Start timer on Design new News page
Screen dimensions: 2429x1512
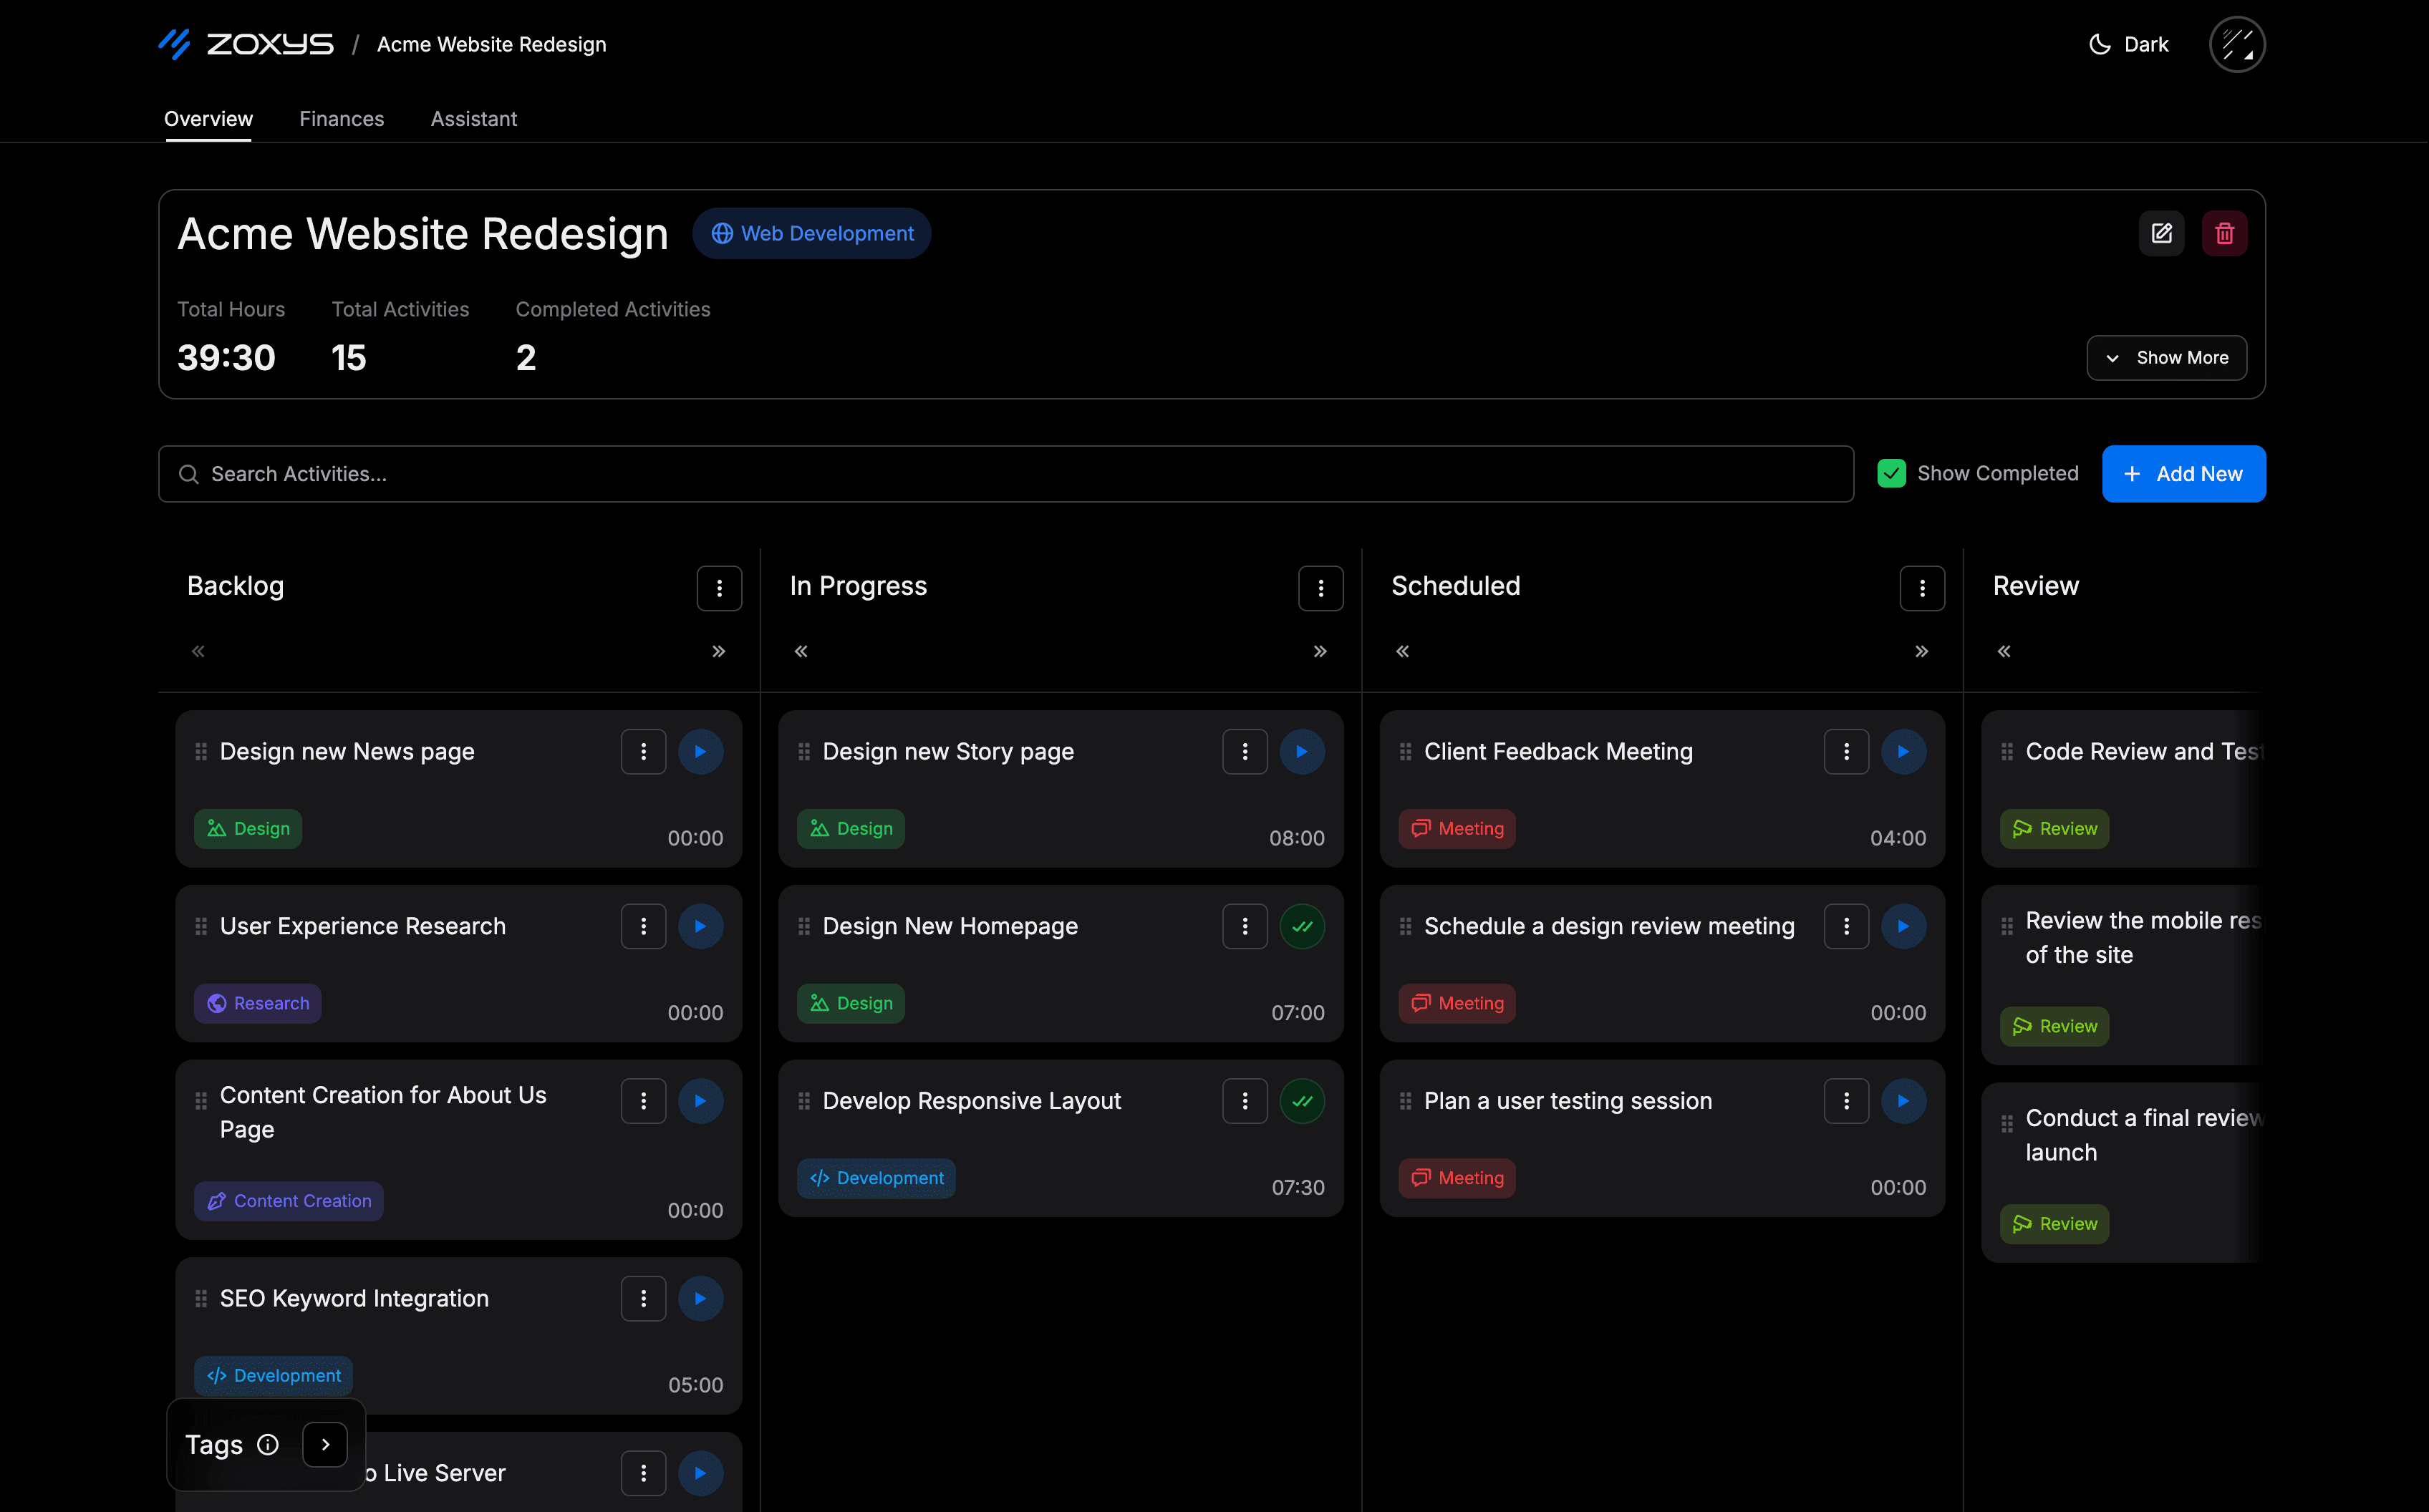(x=700, y=751)
